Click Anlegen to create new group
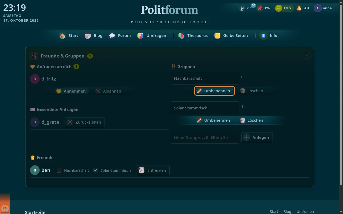The width and height of the screenshot is (343, 214). click(x=257, y=137)
